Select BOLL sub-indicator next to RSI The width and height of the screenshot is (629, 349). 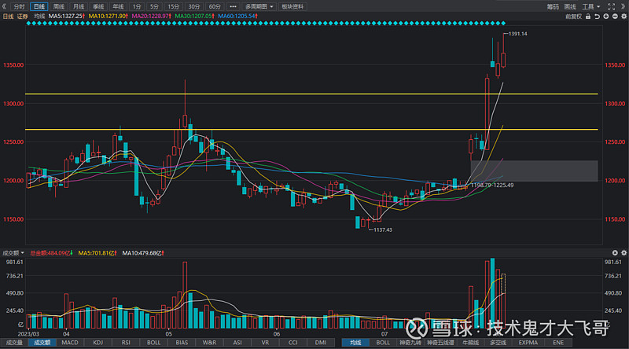pyautogui.click(x=153, y=343)
